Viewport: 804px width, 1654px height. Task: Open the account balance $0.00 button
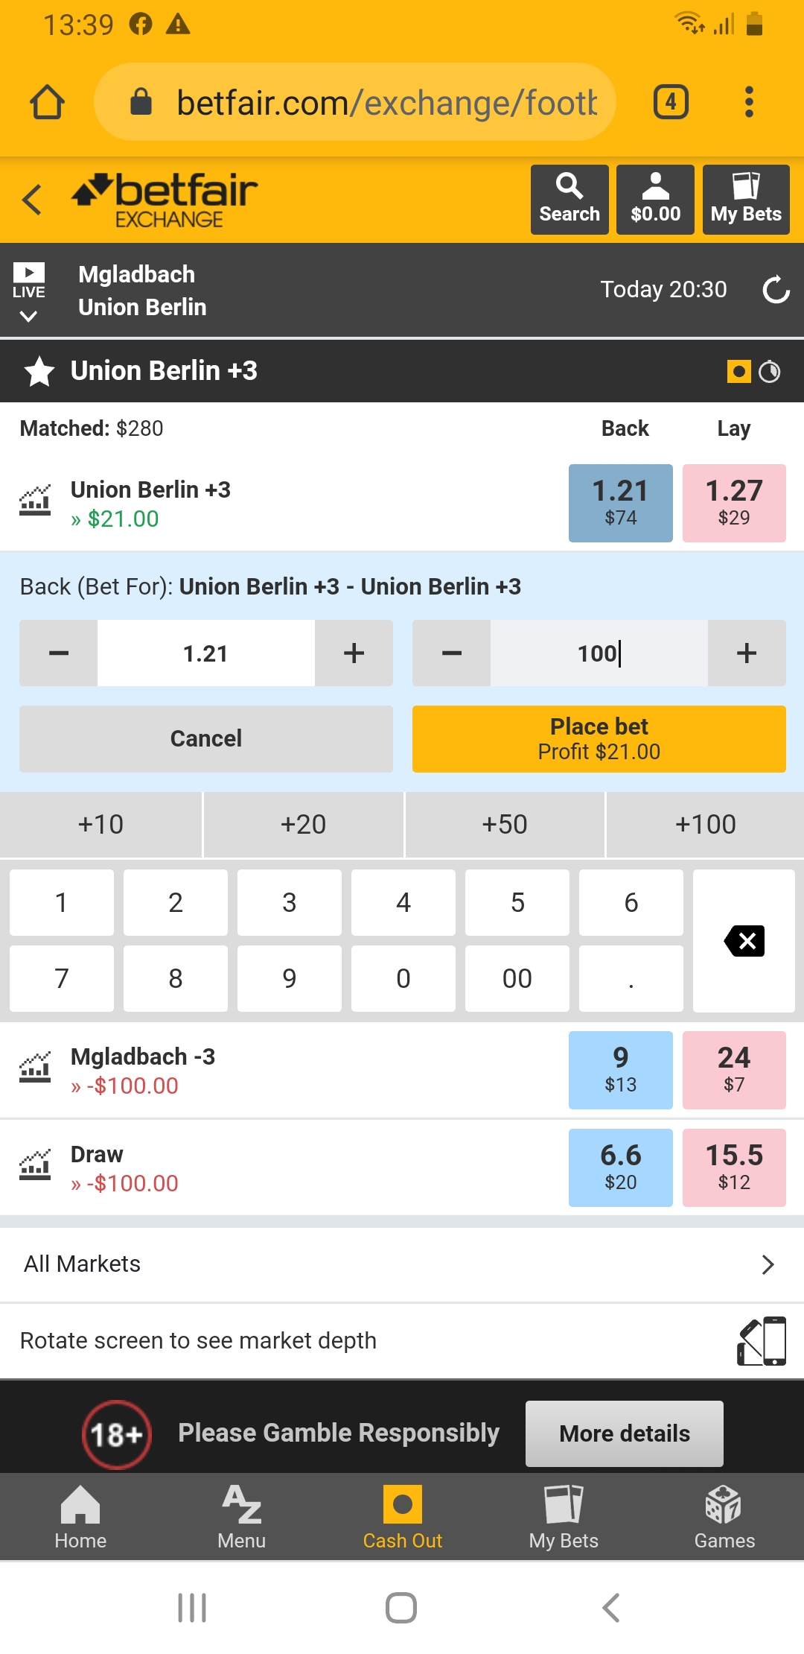point(655,200)
